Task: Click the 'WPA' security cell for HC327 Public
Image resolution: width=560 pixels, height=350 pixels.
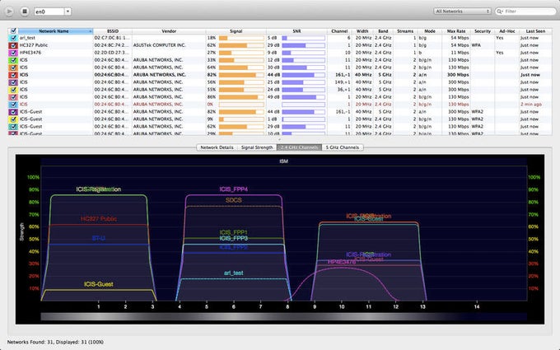Action: pyautogui.click(x=476, y=45)
